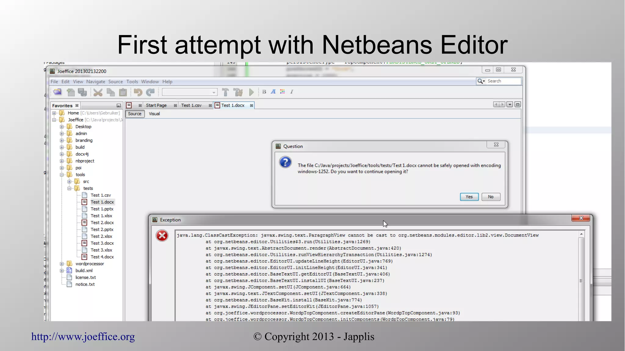Screen dimensions: 625x351
Task: Click the Save All toolbar icon
Action: pyautogui.click(x=82, y=92)
